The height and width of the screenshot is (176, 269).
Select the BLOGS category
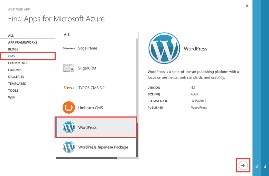(28, 49)
